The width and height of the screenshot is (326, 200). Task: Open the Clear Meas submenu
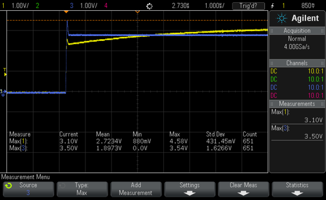point(243,189)
